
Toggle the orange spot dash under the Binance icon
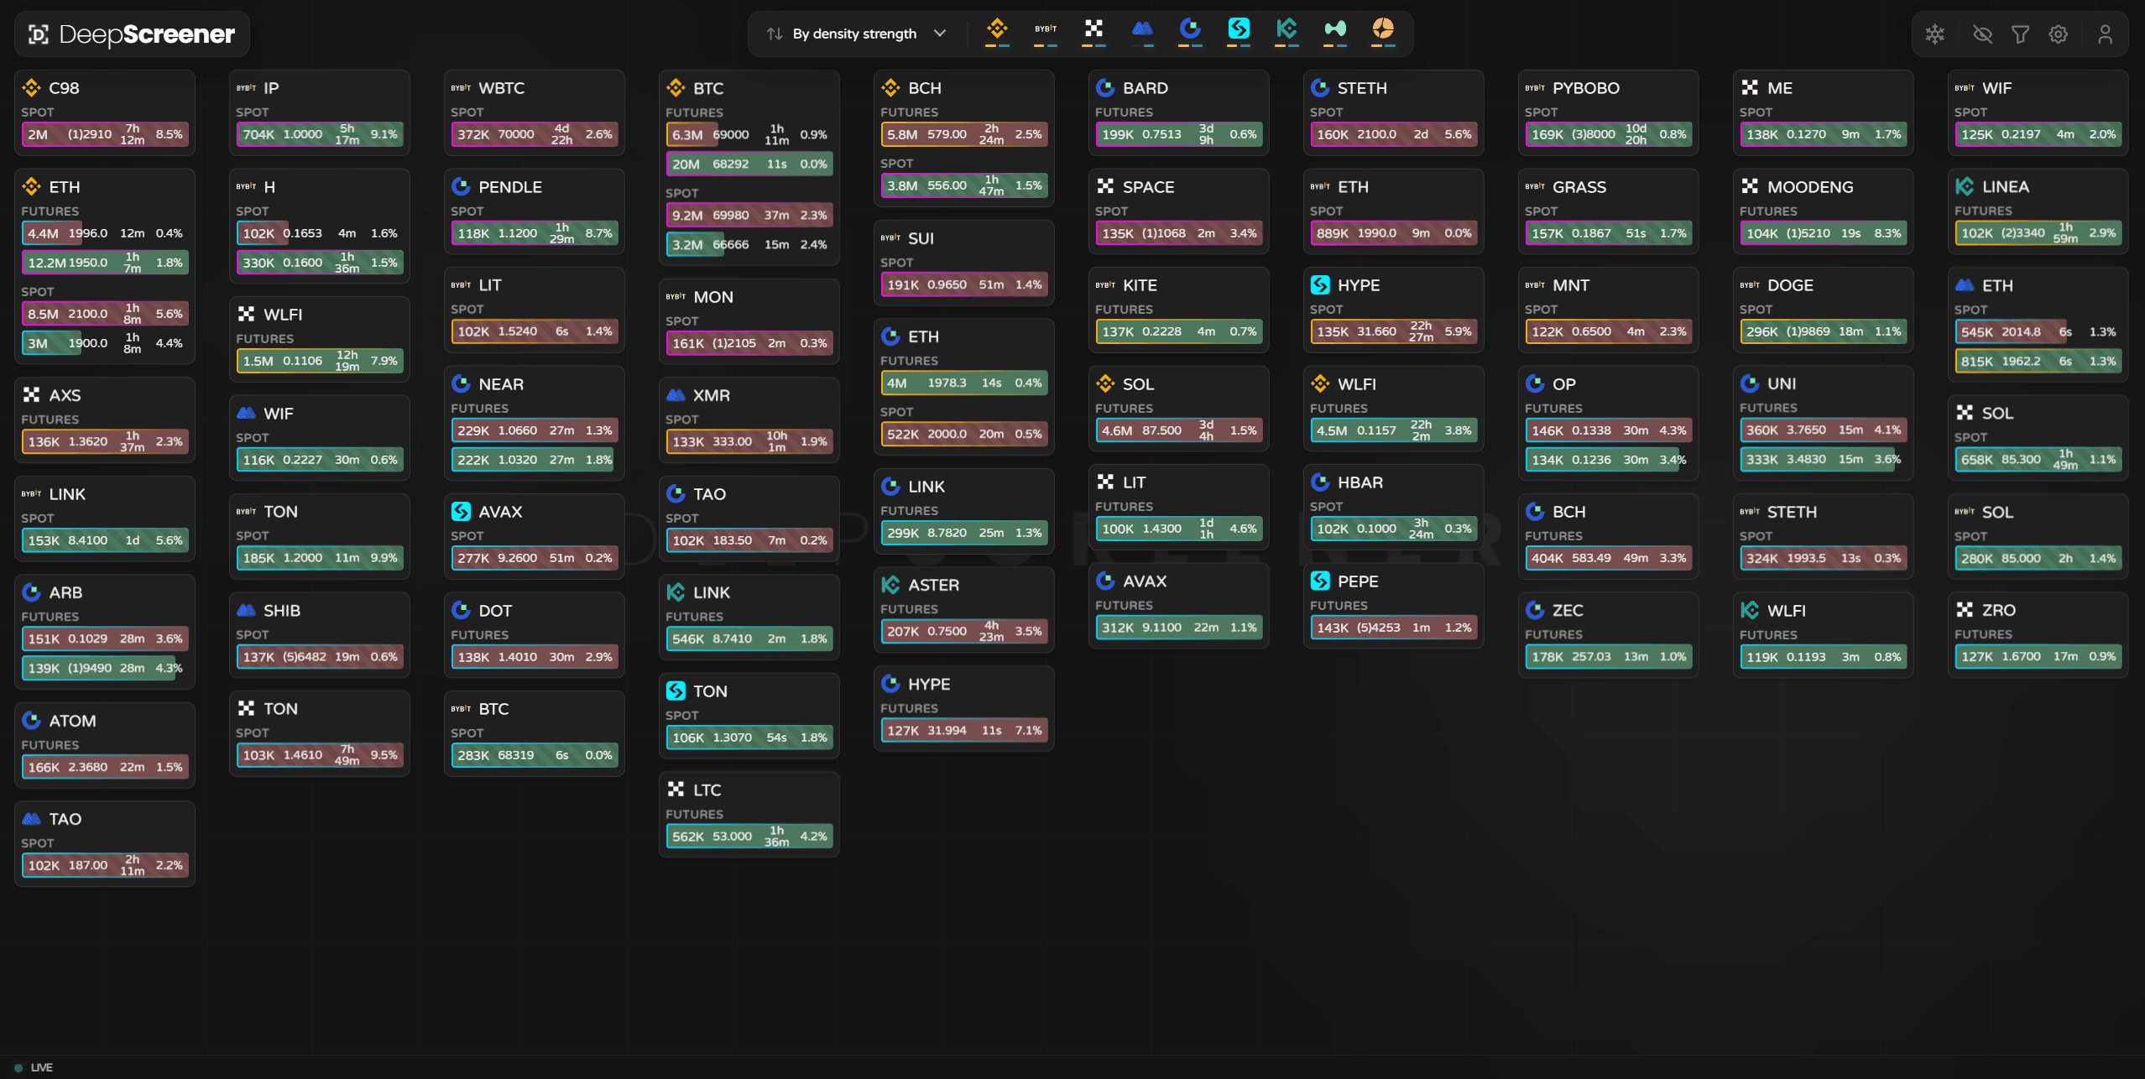click(x=991, y=44)
